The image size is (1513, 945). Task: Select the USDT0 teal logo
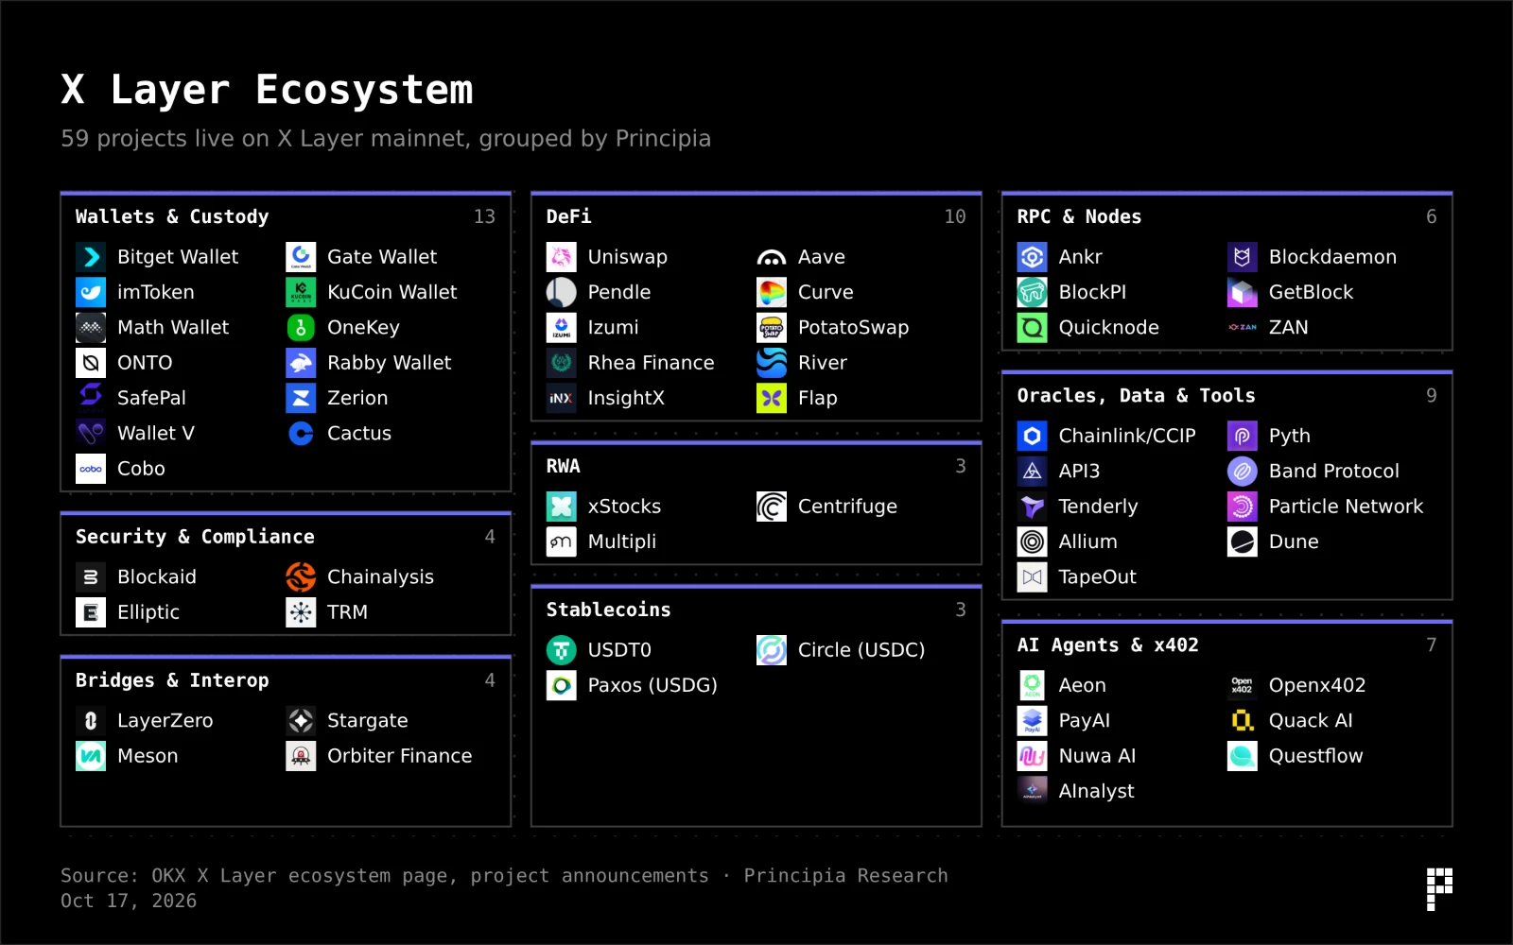pos(562,650)
